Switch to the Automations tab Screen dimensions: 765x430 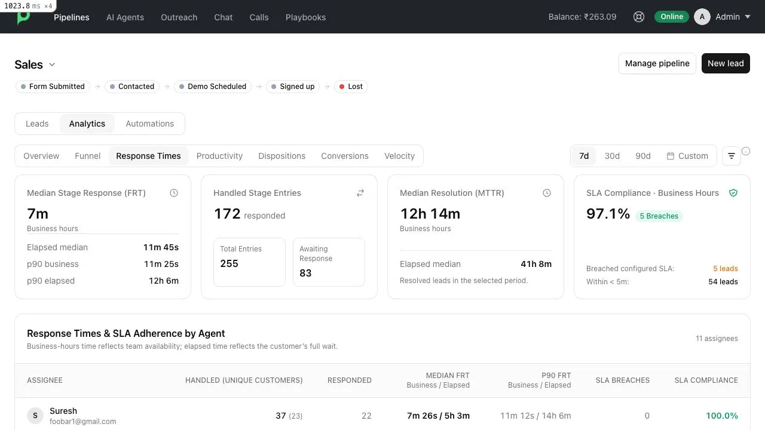[149, 124]
